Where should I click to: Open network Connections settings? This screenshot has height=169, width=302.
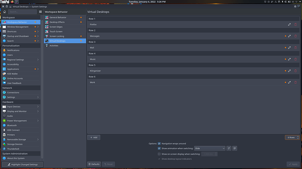[21, 92]
